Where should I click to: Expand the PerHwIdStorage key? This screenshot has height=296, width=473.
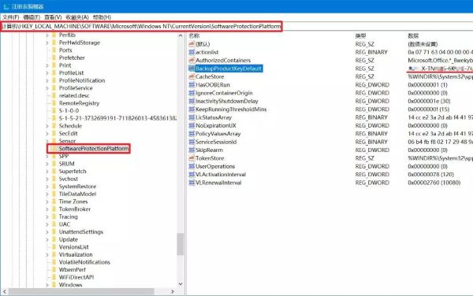pos(47,43)
